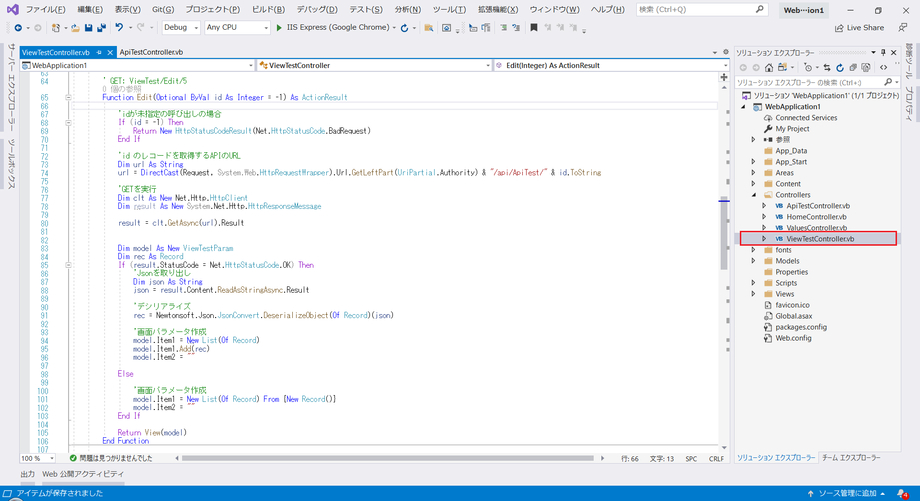The width and height of the screenshot is (920, 501).
Task: Expand the Models folder
Action: coord(754,261)
